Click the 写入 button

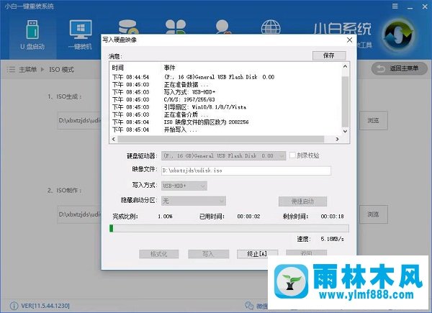[x=208, y=254]
